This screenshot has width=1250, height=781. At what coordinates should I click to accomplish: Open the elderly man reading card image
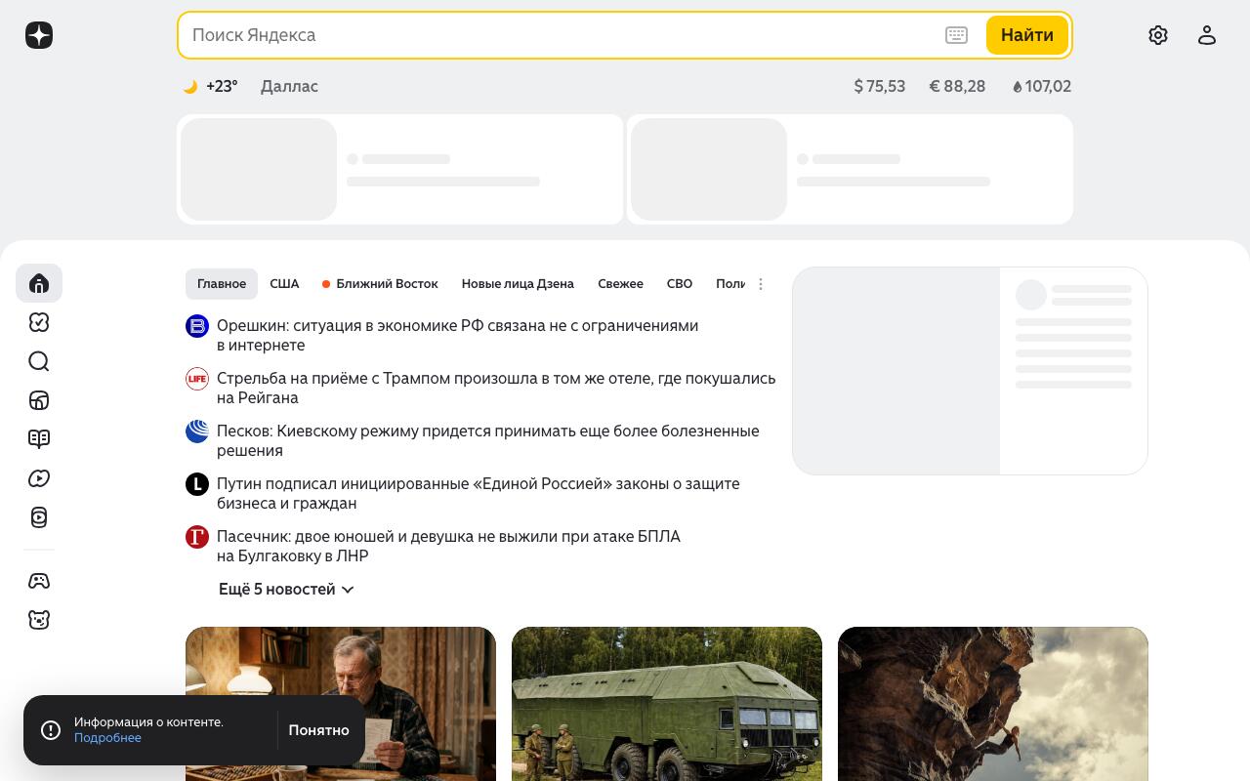341,704
